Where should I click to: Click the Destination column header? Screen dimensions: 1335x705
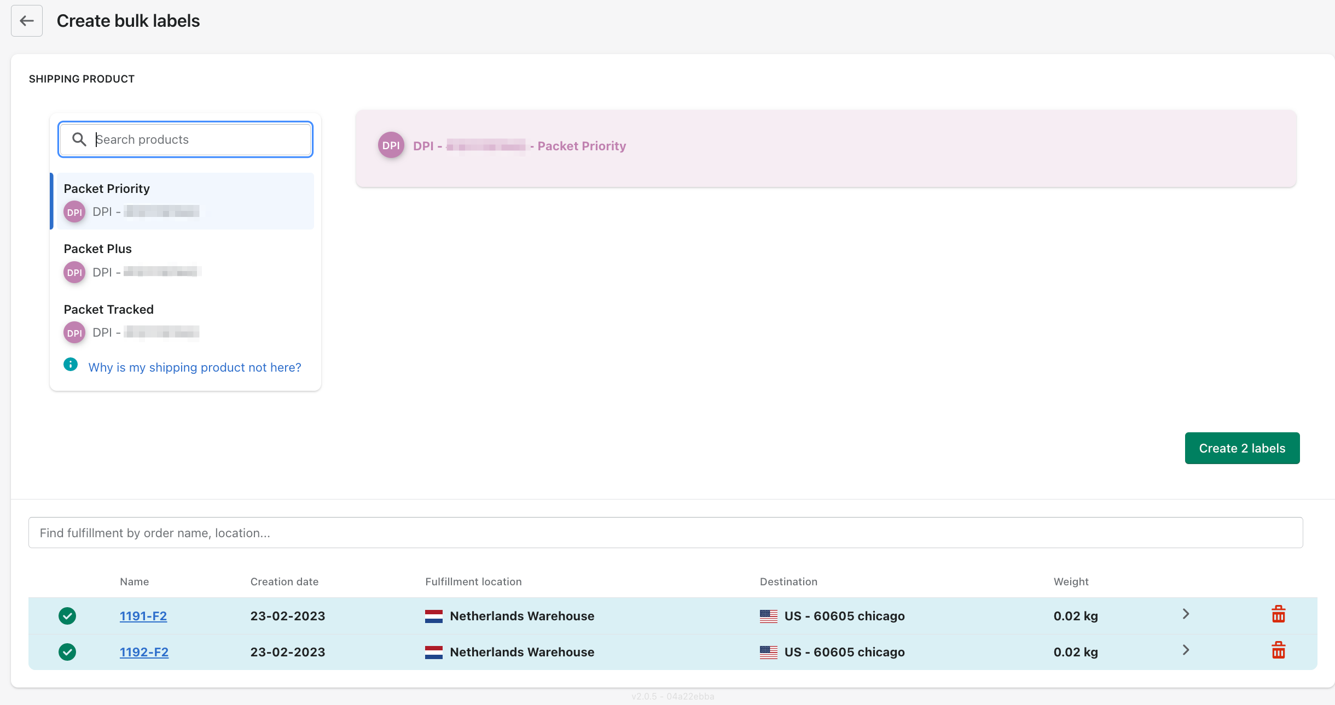pyautogui.click(x=788, y=581)
